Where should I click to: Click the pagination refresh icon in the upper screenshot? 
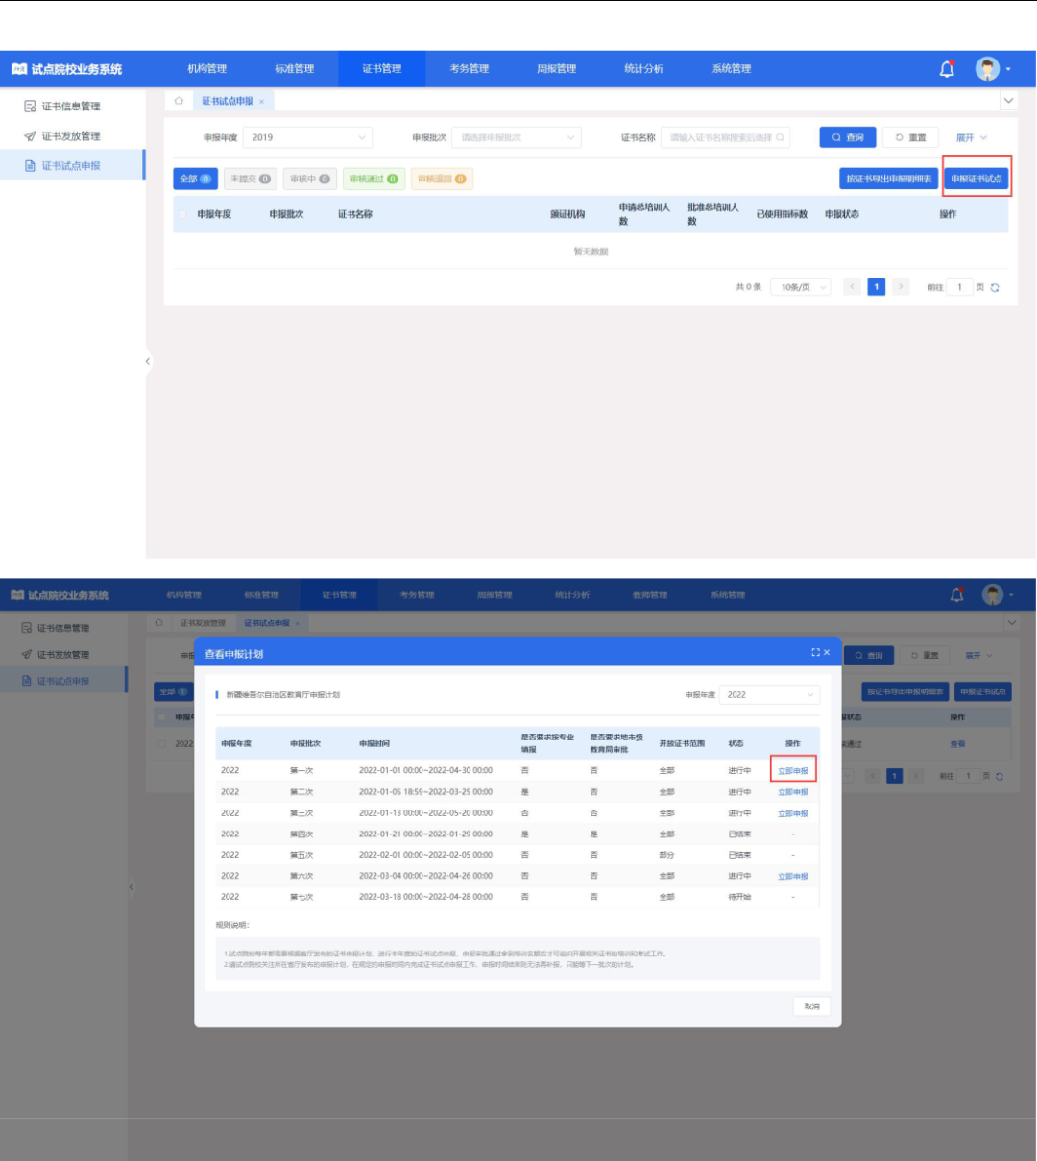pos(995,287)
